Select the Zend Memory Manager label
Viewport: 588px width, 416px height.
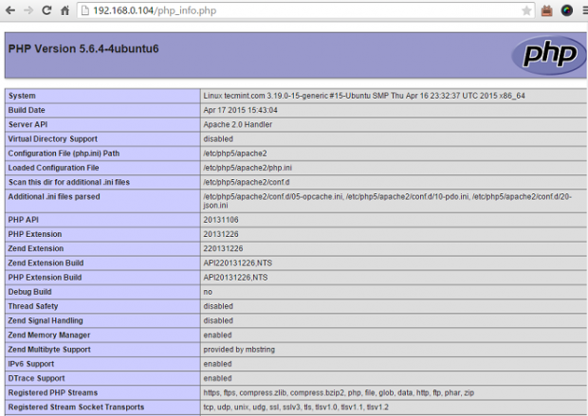49,335
